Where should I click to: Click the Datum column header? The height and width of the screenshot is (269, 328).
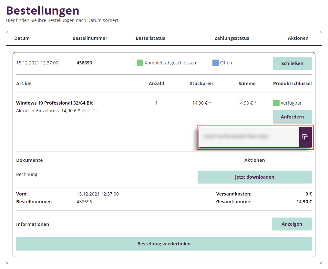pyautogui.click(x=22, y=38)
